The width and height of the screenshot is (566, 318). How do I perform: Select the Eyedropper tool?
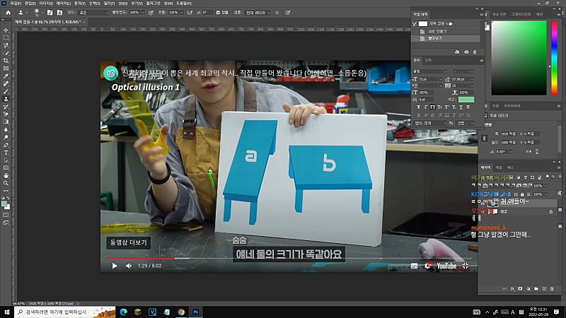pyautogui.click(x=6, y=76)
